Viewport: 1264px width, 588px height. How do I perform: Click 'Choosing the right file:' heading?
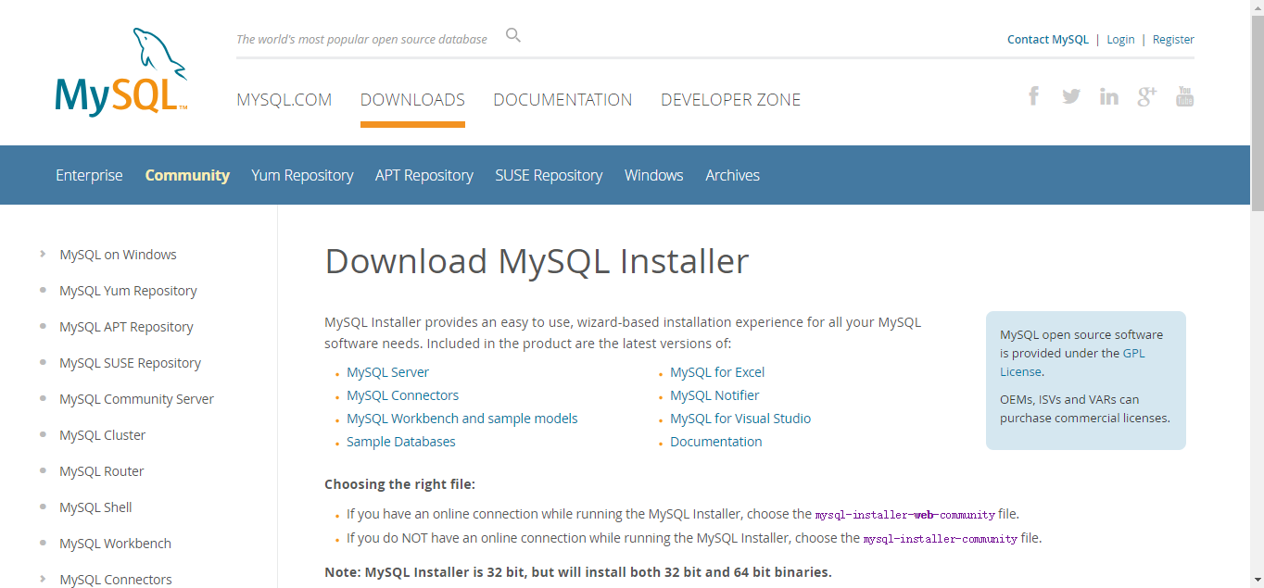coord(399,484)
